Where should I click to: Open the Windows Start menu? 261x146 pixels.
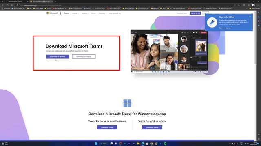click(96, 144)
